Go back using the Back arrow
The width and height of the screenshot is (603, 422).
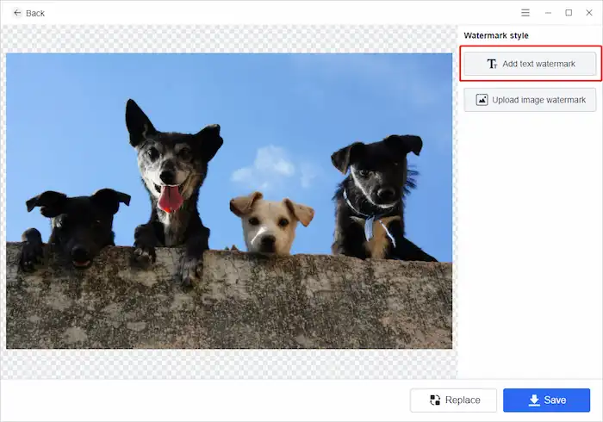coord(28,13)
